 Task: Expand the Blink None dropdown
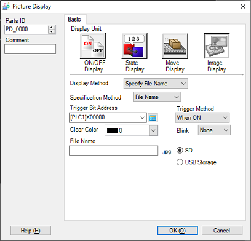coord(214,130)
